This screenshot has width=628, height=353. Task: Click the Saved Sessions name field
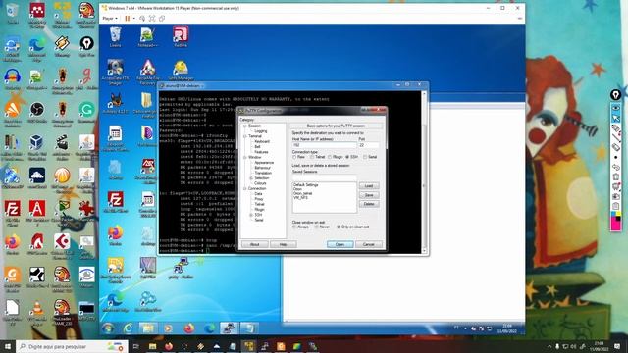point(324,177)
